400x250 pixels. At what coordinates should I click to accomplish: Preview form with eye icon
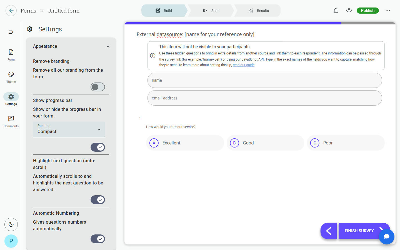[x=349, y=11]
